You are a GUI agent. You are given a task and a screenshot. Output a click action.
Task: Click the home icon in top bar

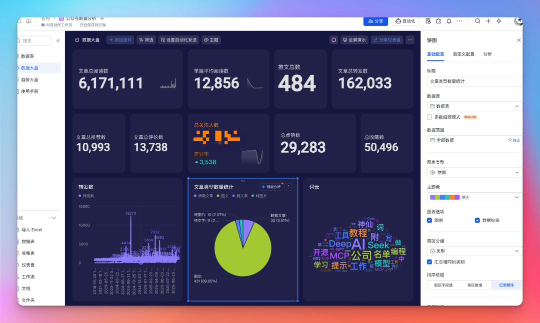pos(28,21)
